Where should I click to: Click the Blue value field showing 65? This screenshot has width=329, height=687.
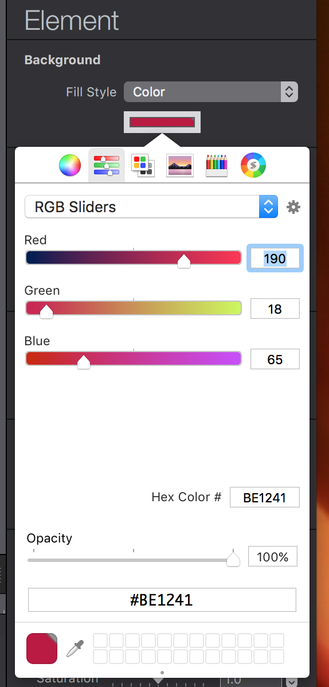[275, 360]
